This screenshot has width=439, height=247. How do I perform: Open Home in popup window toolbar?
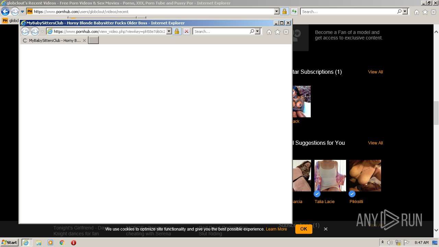(x=269, y=32)
